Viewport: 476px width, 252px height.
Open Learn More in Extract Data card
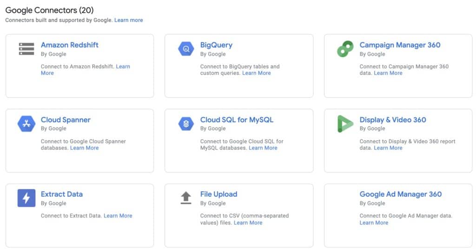pos(118,215)
